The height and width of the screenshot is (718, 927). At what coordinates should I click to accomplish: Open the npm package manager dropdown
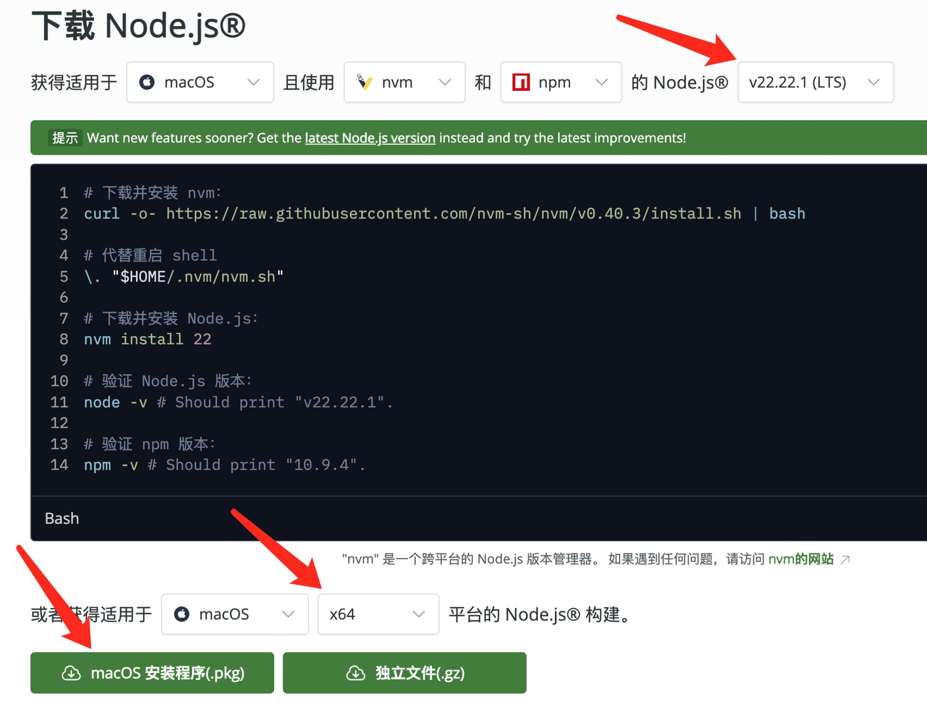tap(561, 82)
